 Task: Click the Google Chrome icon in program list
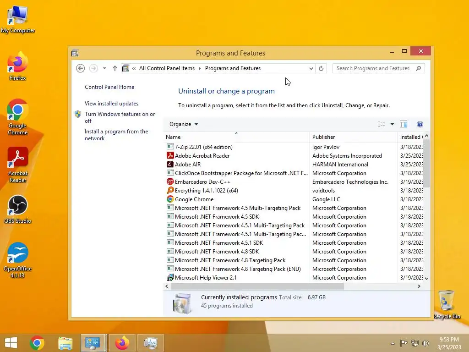pyautogui.click(x=170, y=199)
